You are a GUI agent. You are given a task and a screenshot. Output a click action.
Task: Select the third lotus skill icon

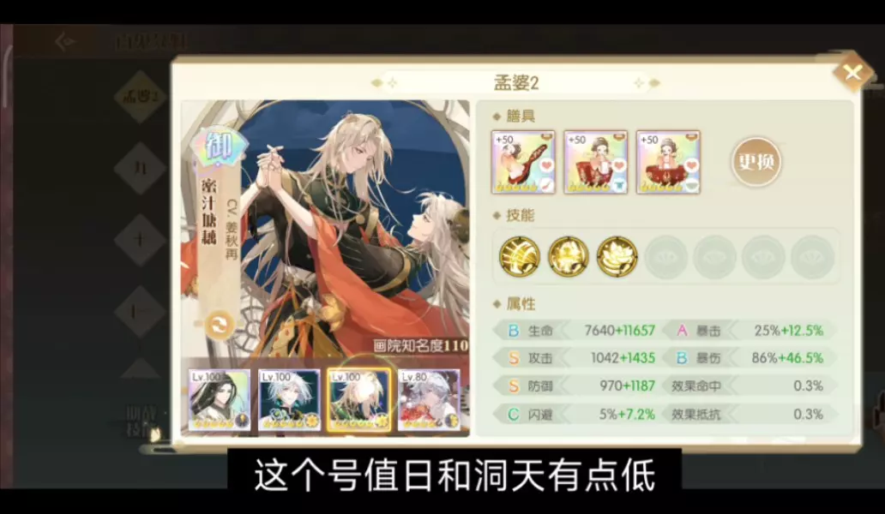tap(617, 257)
